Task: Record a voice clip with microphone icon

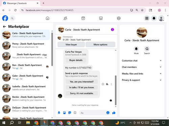Action: (59, 113)
